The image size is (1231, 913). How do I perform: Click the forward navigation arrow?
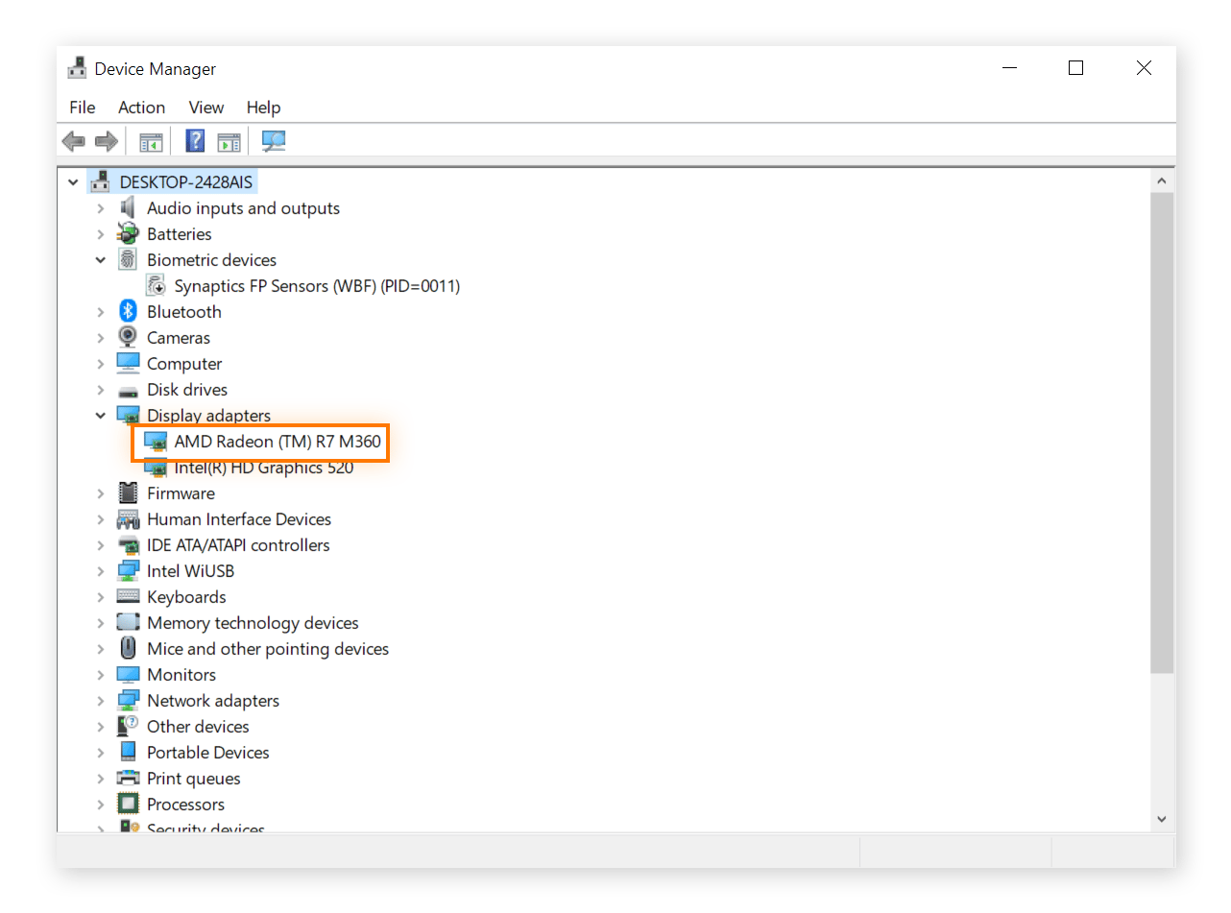[106, 141]
